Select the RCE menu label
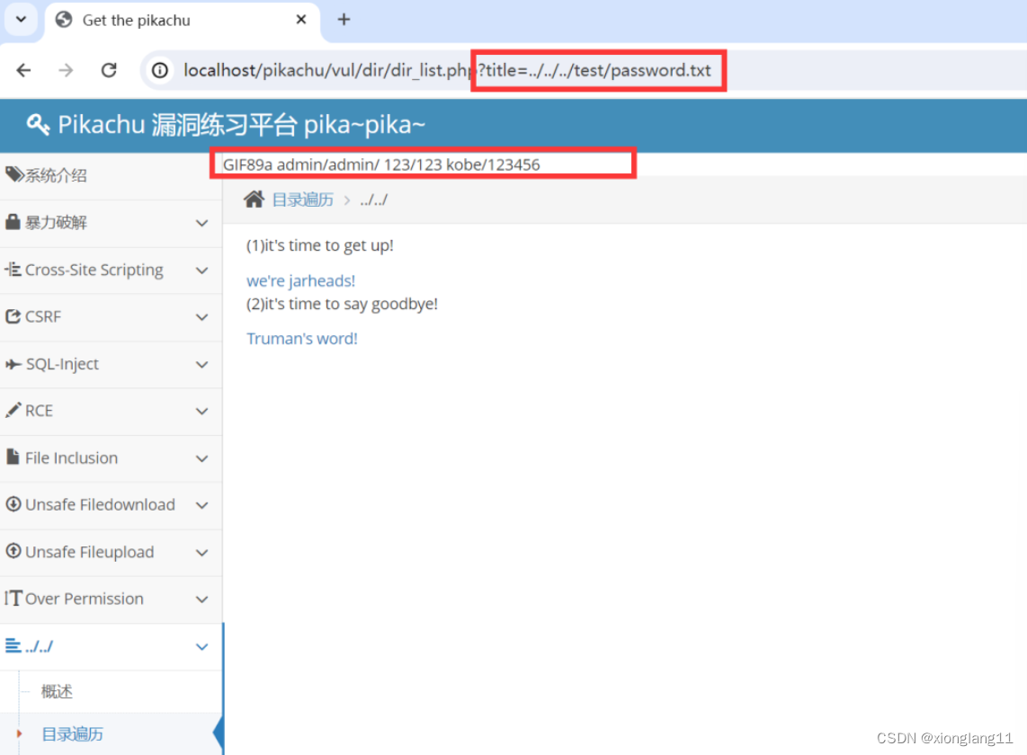Viewport: 1027px width, 755px height. coord(39,411)
